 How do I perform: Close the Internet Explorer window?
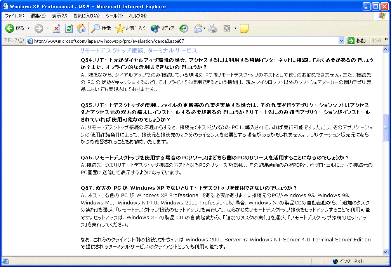[x=385, y=7]
